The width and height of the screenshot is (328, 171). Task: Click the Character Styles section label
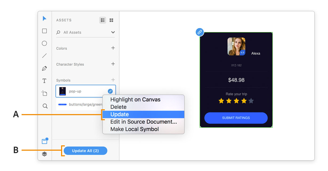pyautogui.click(x=70, y=64)
